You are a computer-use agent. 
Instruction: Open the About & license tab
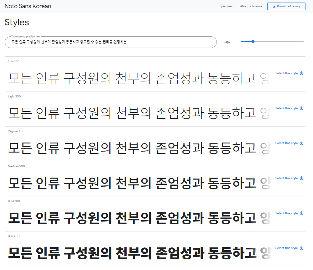pos(251,6)
